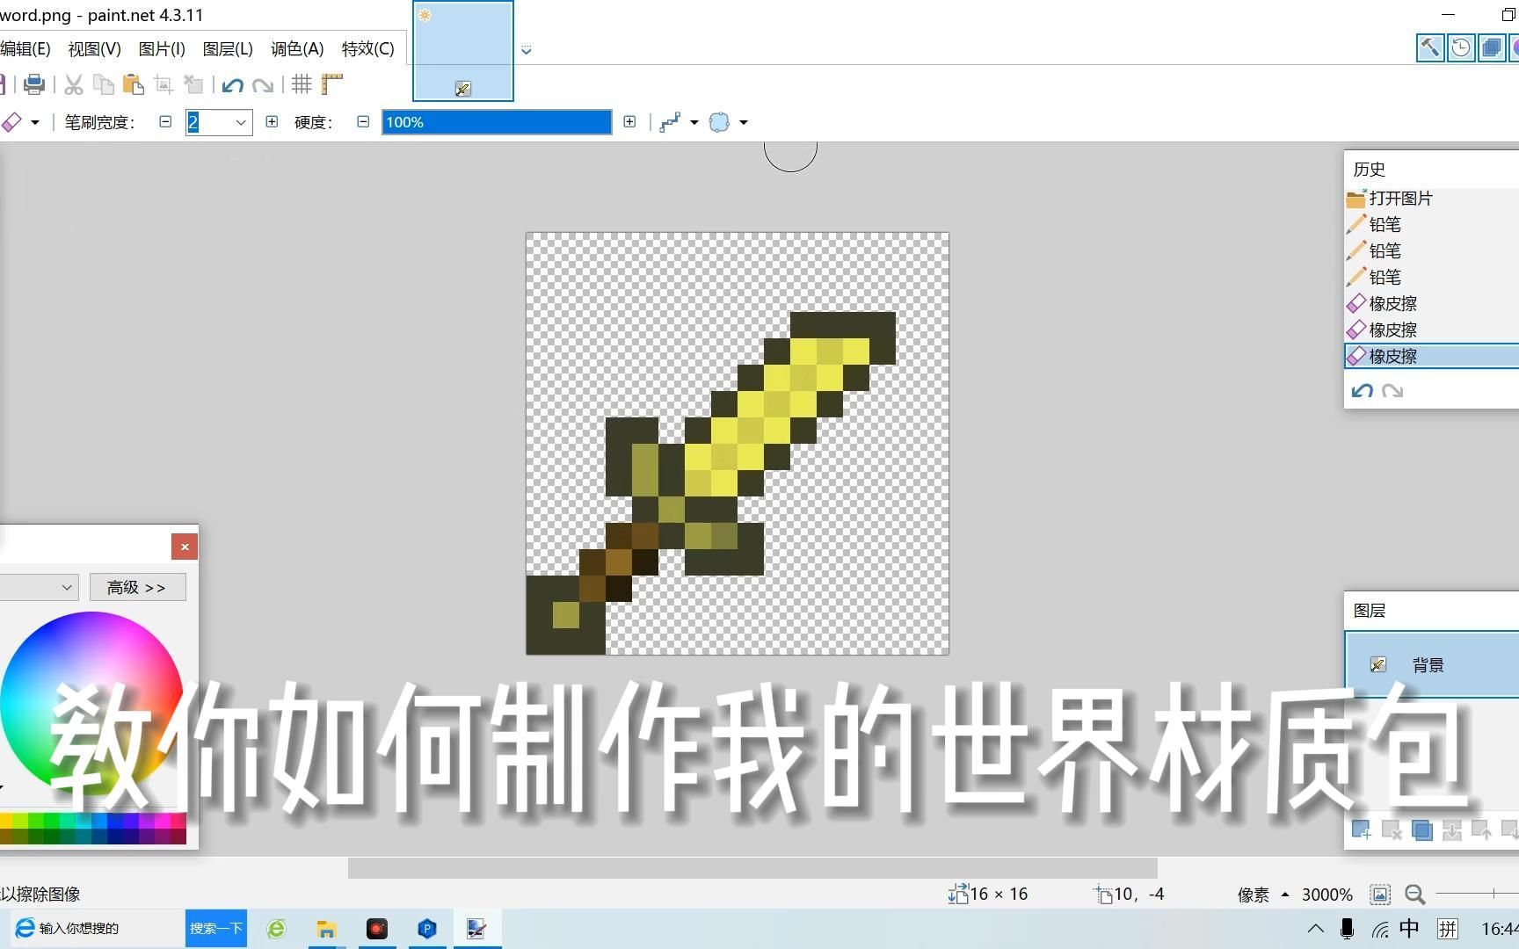Click the Redo arrow icon
This screenshot has width=1519, height=949.
tap(264, 84)
